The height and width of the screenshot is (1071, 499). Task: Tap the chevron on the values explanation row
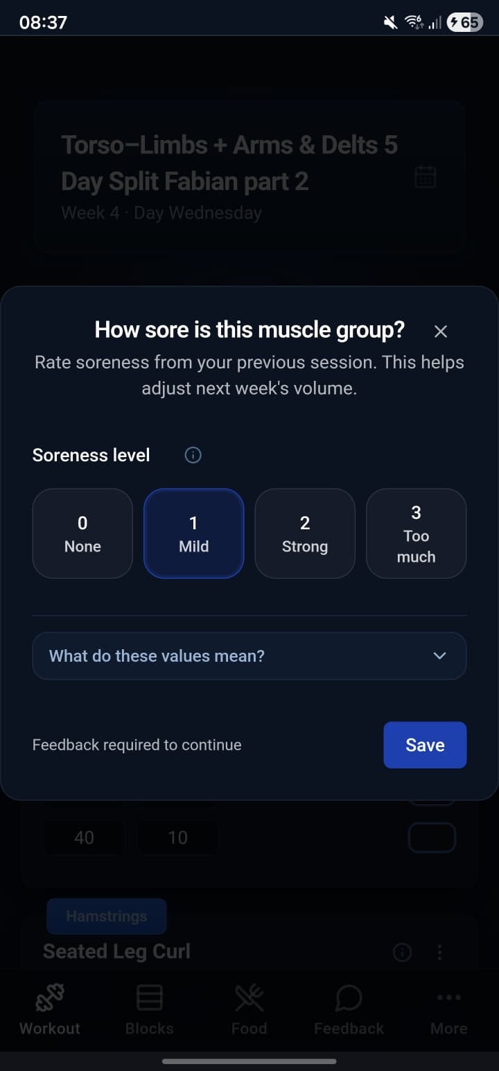click(x=439, y=656)
